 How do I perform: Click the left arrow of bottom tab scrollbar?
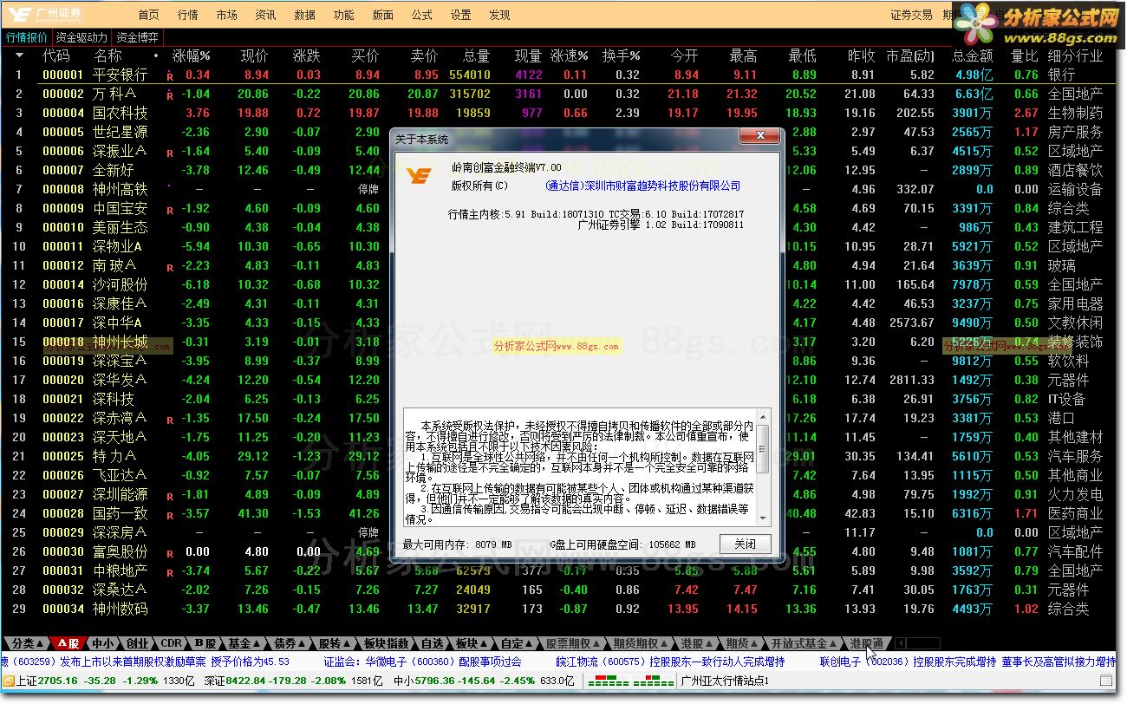901,643
